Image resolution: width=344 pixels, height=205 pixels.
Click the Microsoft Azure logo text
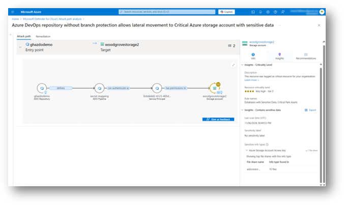click(x=31, y=12)
